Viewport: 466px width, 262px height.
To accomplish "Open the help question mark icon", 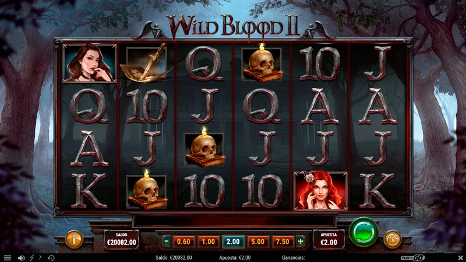I will 40,258.
